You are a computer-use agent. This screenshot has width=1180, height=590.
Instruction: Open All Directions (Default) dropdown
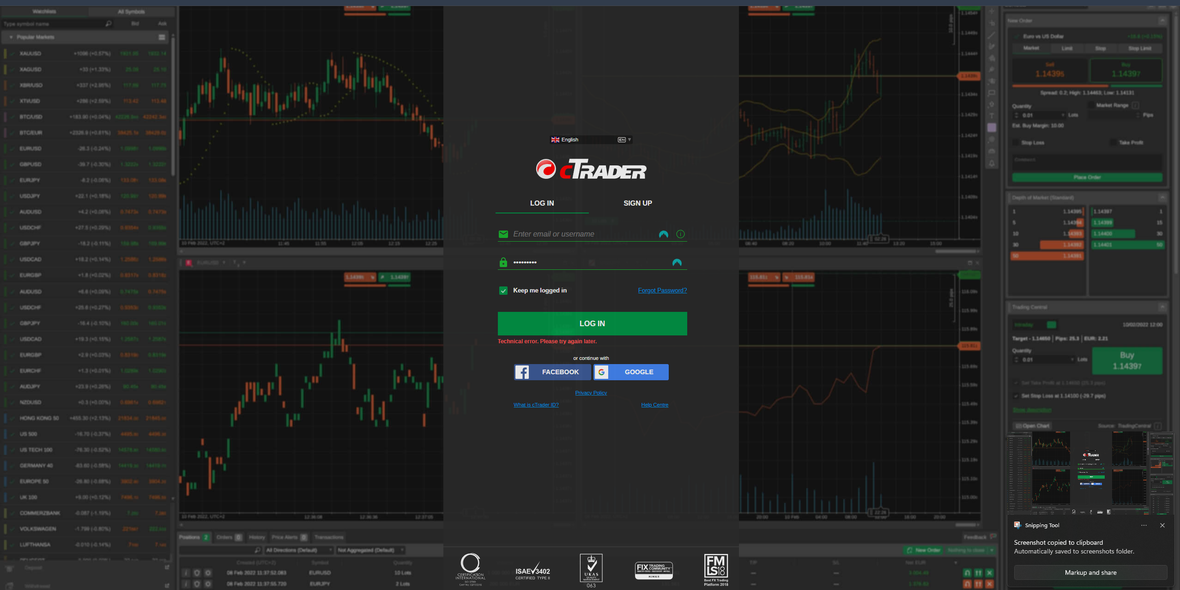[x=299, y=550]
